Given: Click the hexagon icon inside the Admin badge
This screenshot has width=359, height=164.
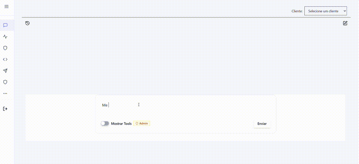Looking at the screenshot, I should coord(137,124).
